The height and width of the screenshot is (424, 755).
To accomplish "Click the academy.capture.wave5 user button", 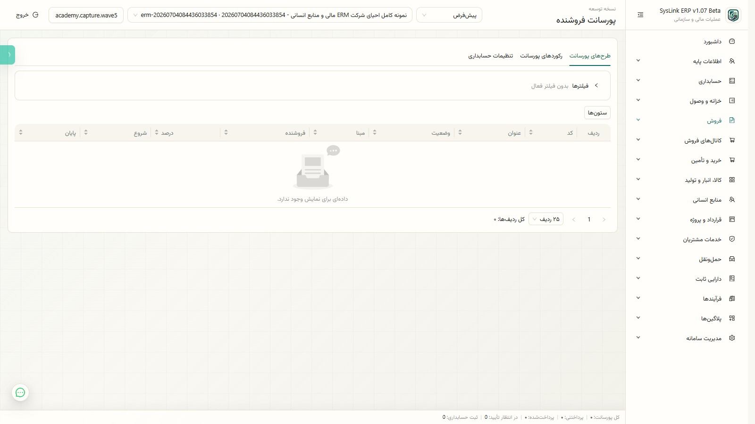I will click(86, 15).
